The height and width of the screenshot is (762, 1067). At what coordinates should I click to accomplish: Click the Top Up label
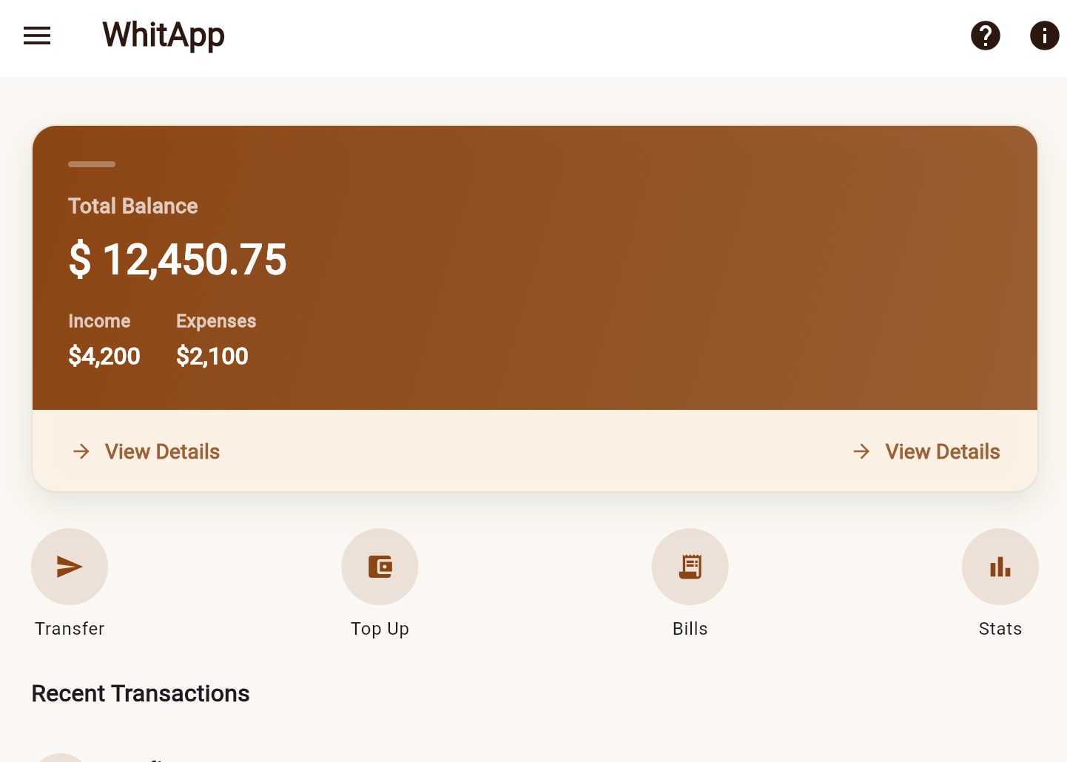pos(380,629)
